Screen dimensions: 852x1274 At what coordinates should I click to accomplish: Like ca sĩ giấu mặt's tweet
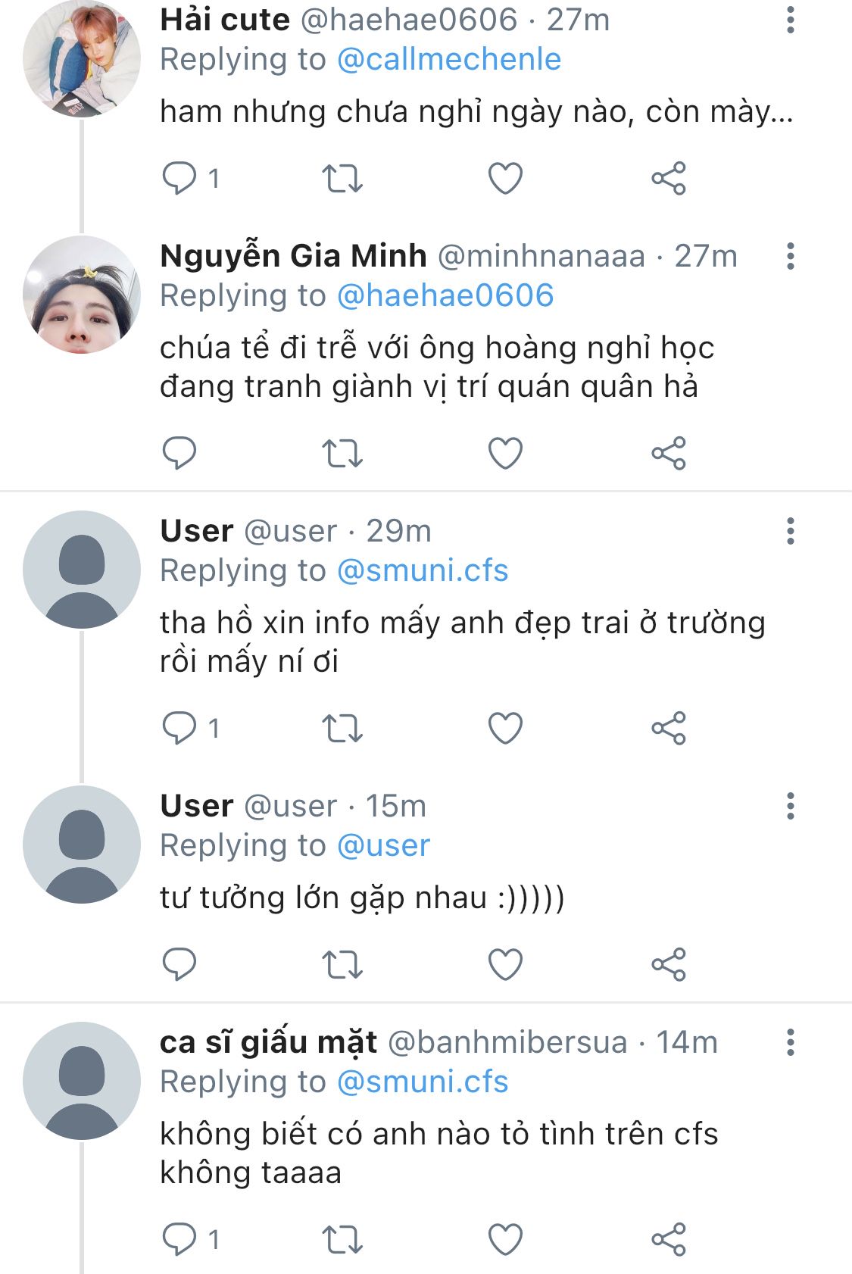[505, 1240]
